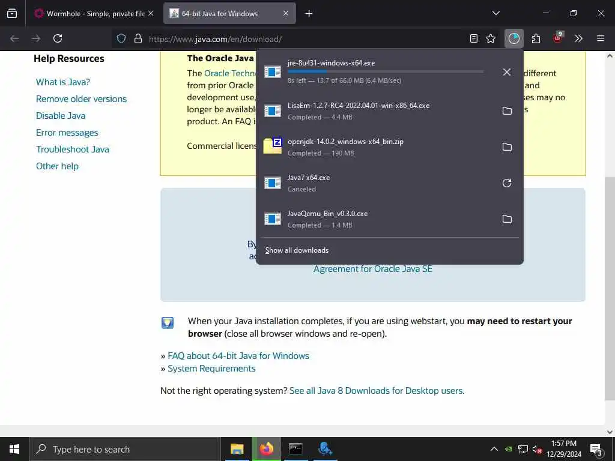Expand the list all tabs dropdown arrow
Image resolution: width=615 pixels, height=461 pixels.
coord(495,13)
